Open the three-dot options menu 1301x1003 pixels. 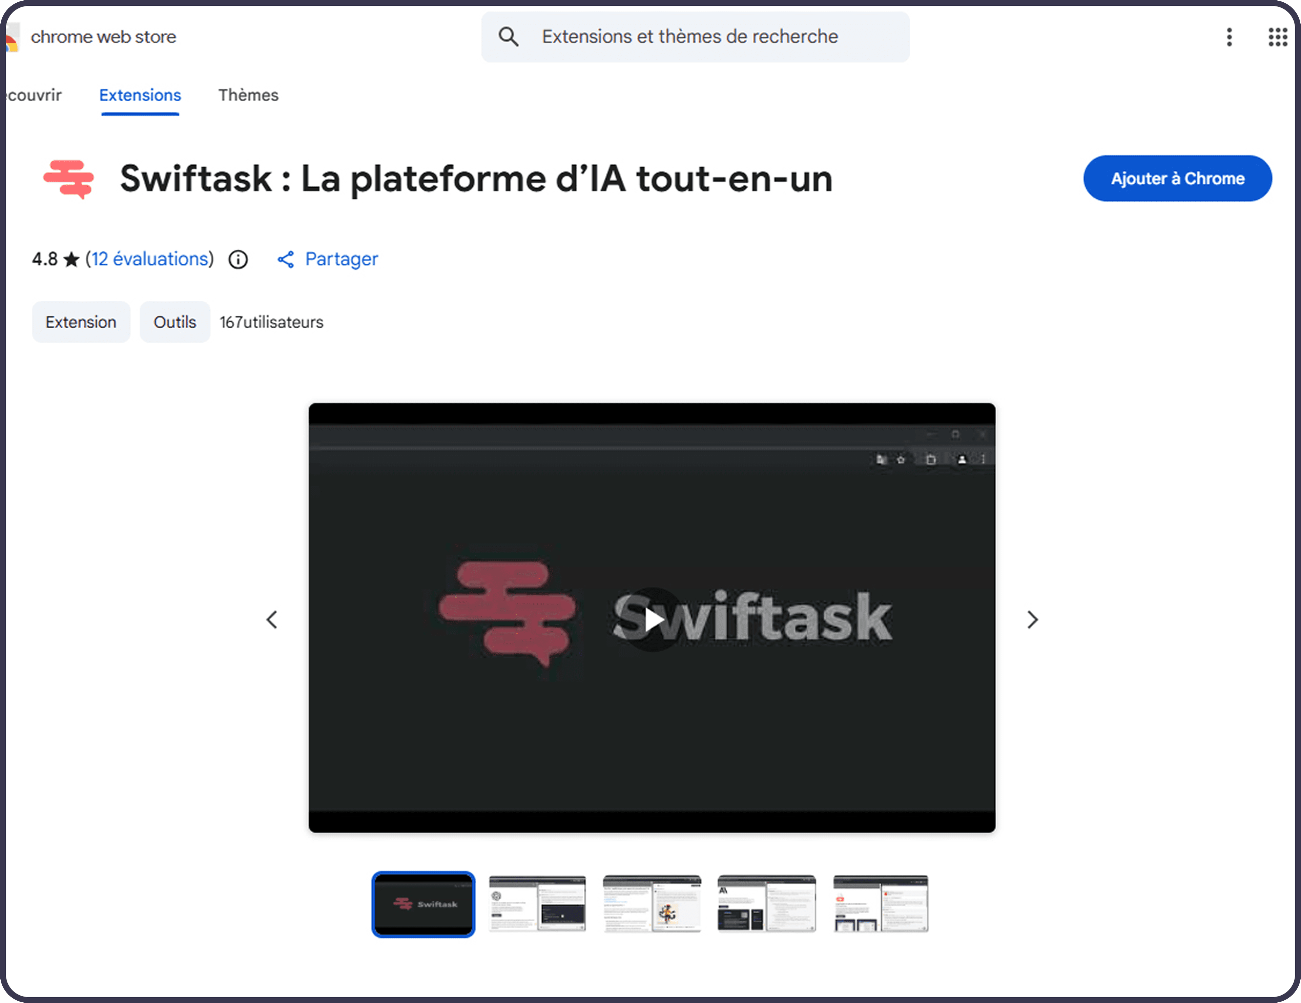pos(1229,37)
